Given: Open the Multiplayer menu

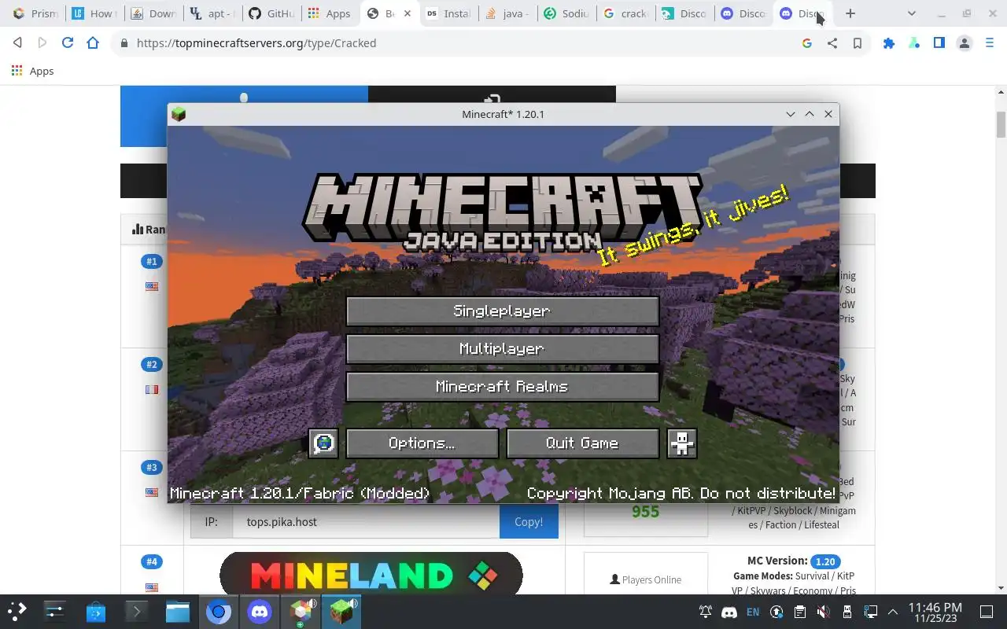Looking at the screenshot, I should [x=502, y=349].
